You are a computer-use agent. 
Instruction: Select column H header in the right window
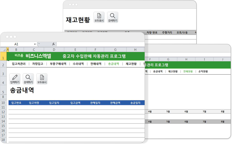[186, 59]
